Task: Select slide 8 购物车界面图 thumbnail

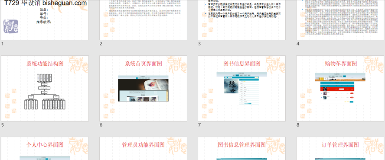Action: pyautogui.click(x=340, y=88)
